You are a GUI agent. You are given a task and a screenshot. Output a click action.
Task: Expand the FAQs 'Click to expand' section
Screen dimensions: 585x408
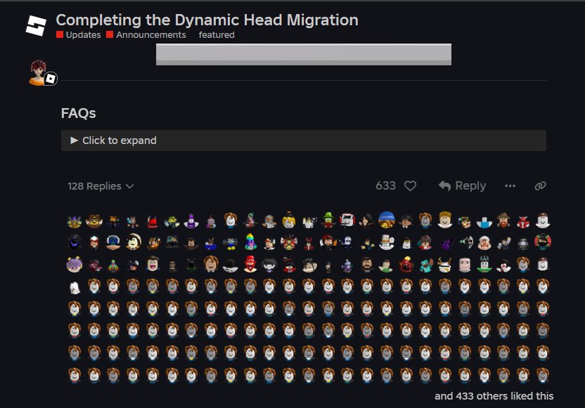(303, 140)
